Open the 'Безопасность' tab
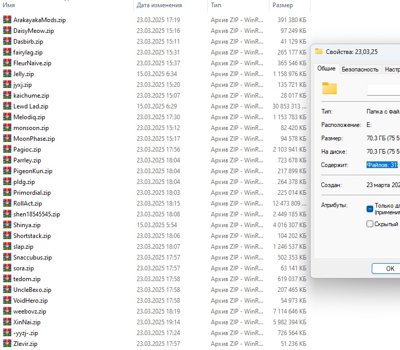 click(360, 69)
